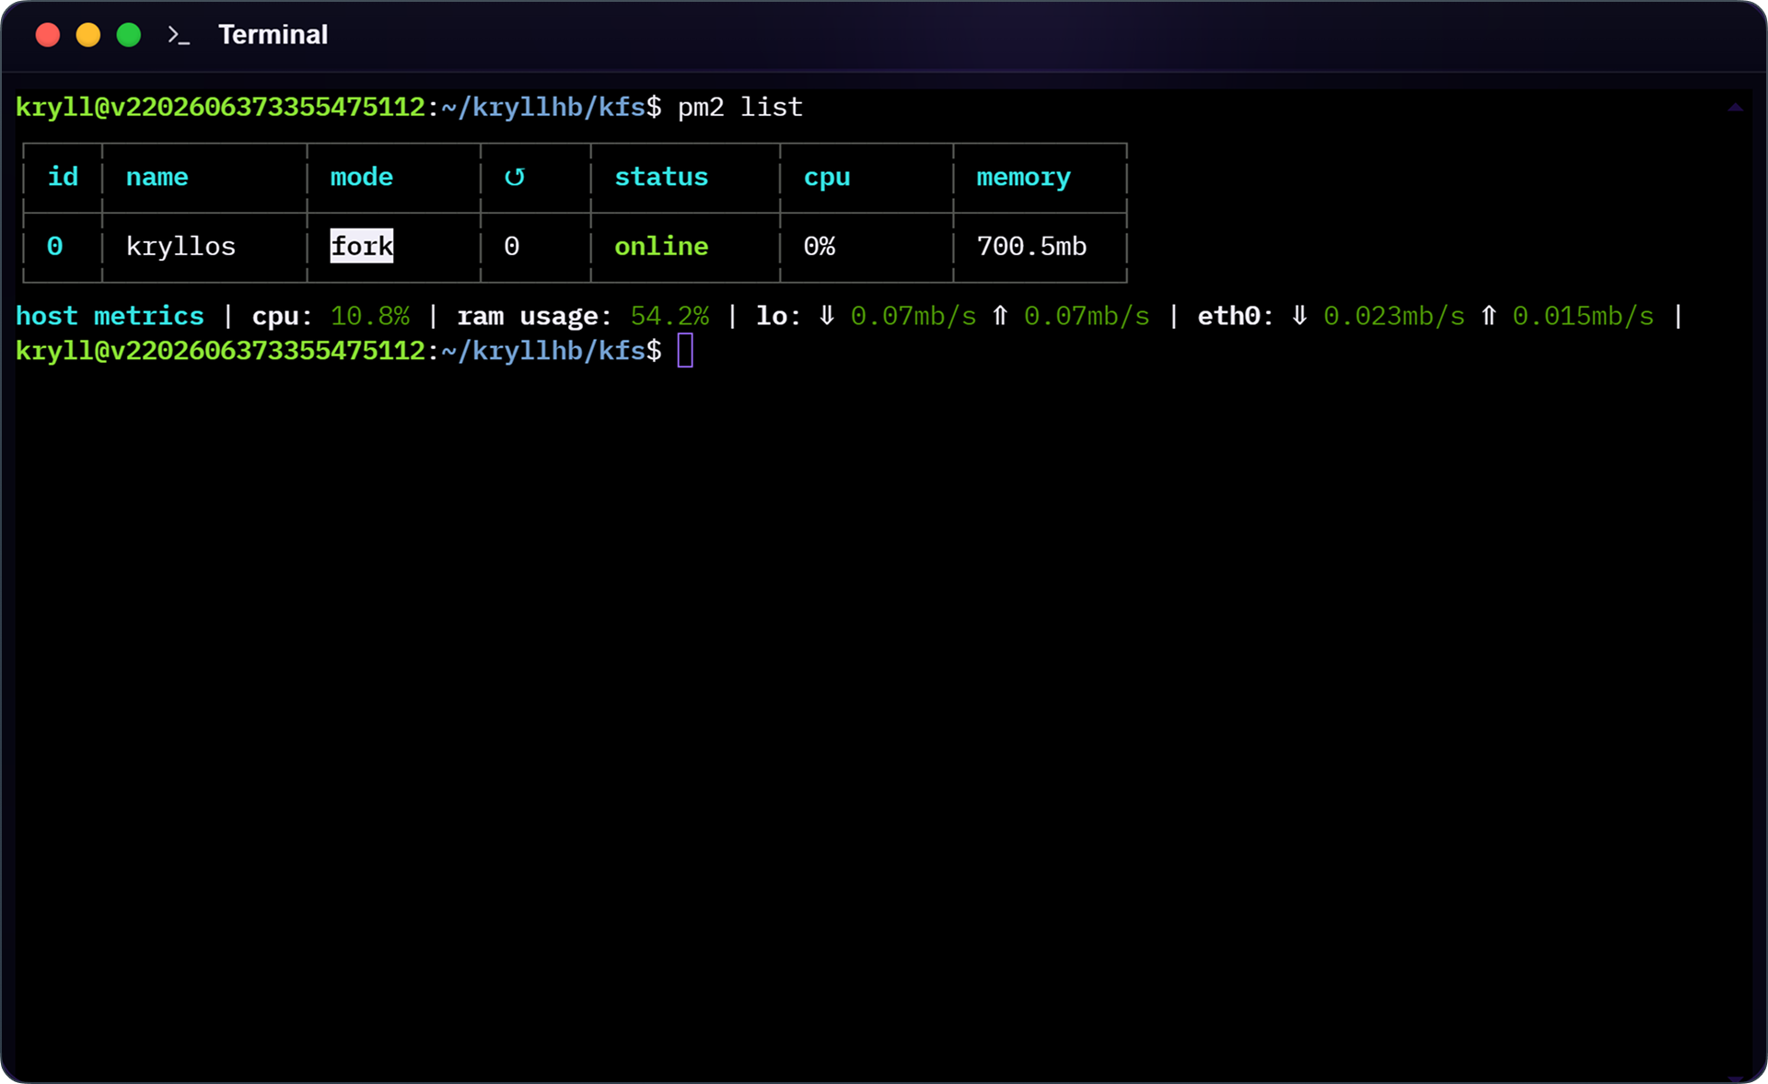
Task: Click the 'cpu' column header in table
Action: [x=827, y=178]
